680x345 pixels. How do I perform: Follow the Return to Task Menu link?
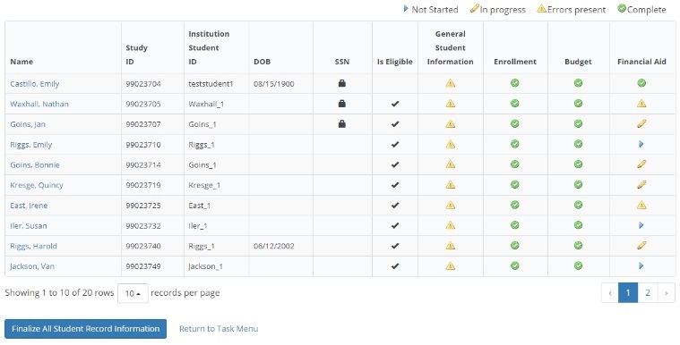click(x=219, y=329)
